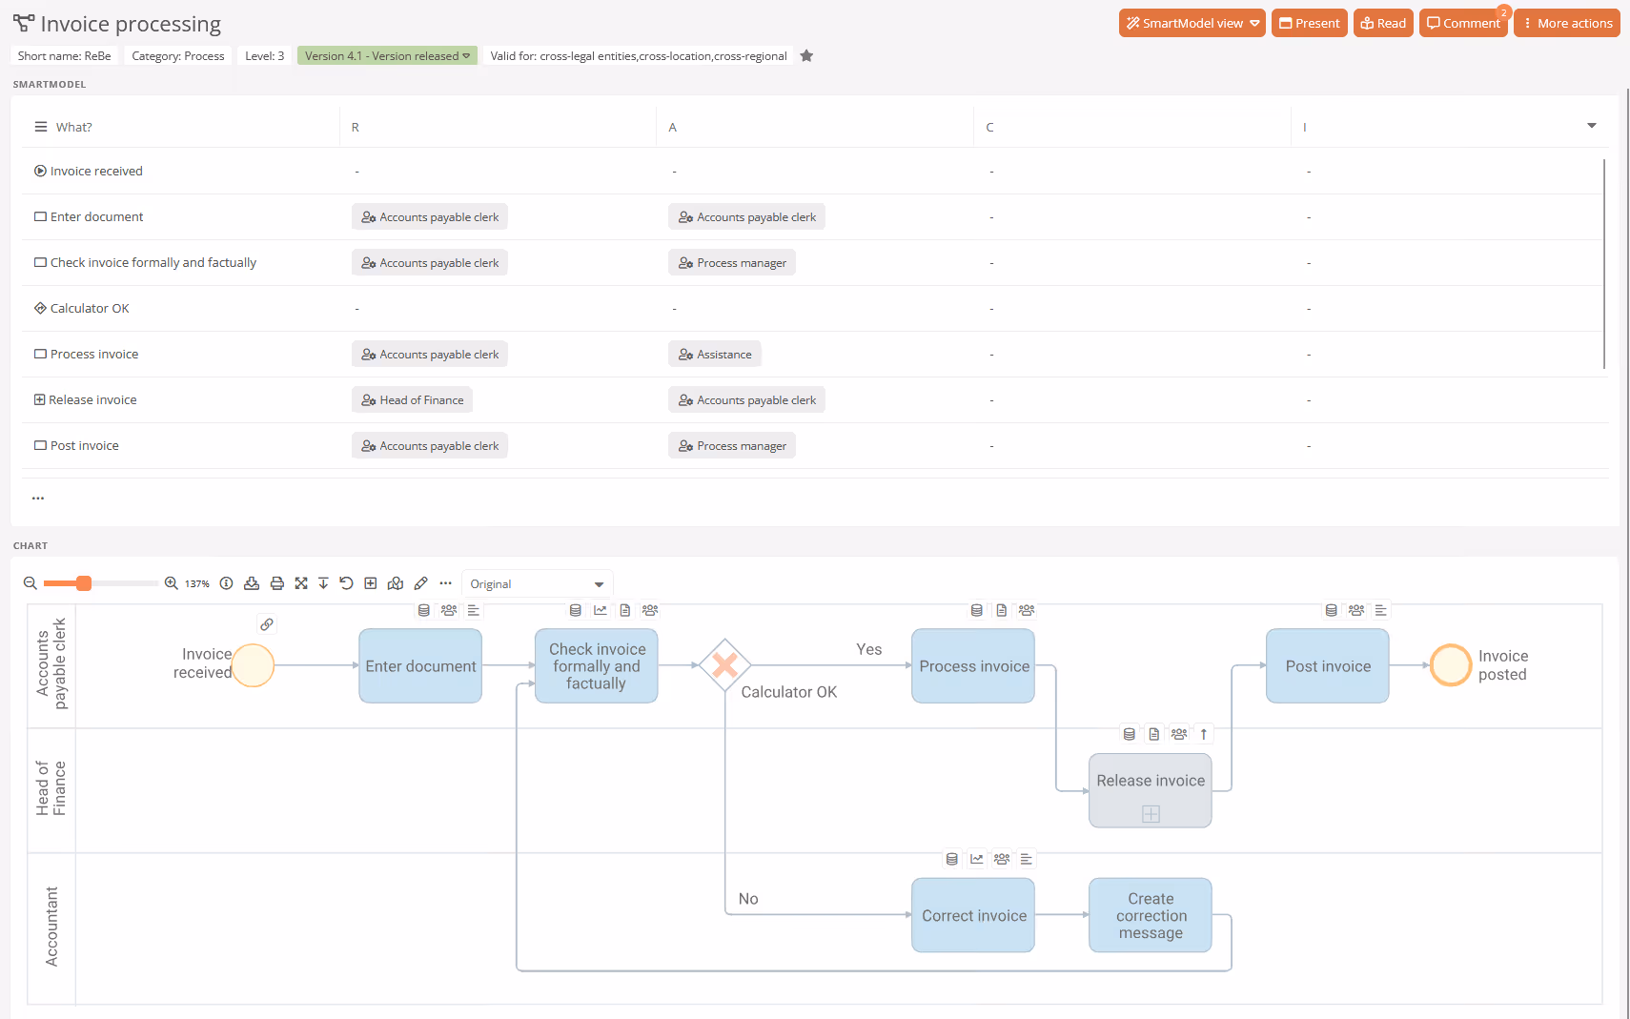
Task: Open the Version 4.1 - Version released dropdown
Action: coord(387,56)
